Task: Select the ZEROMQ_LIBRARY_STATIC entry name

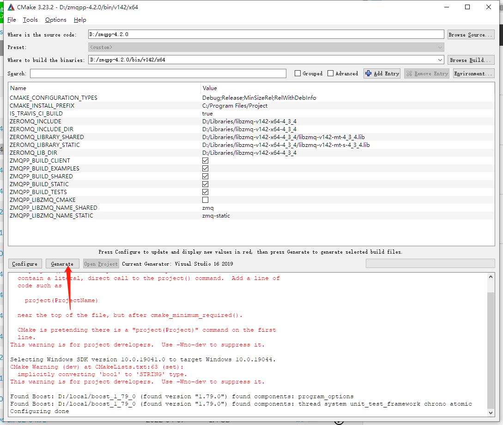Action: coord(45,145)
